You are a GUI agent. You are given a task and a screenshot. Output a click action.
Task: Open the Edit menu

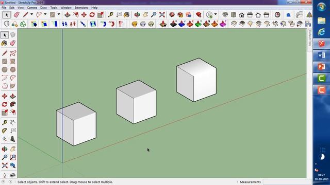pos(12,8)
